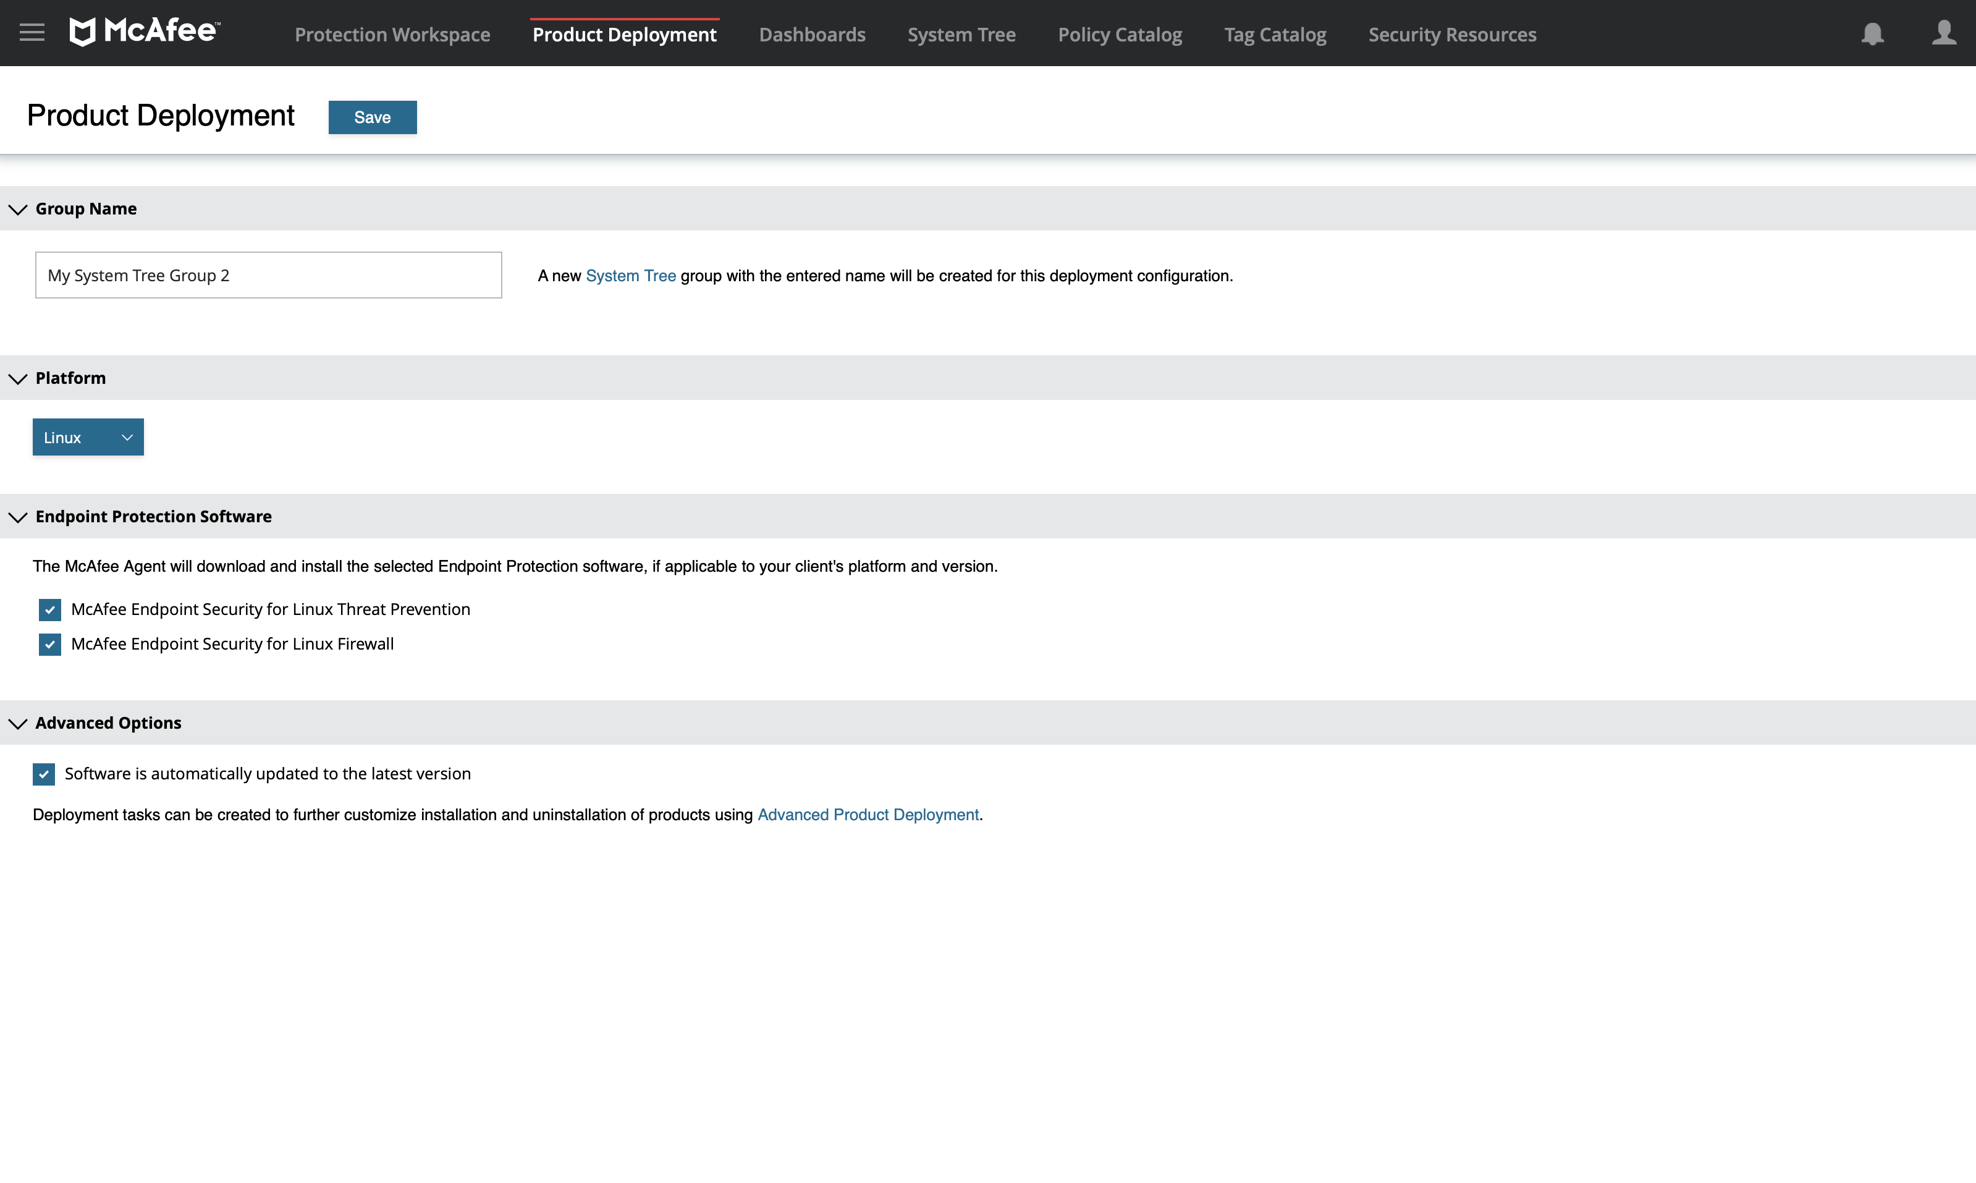Open the Linux platform dropdown
The image size is (1976, 1183).
point(88,437)
